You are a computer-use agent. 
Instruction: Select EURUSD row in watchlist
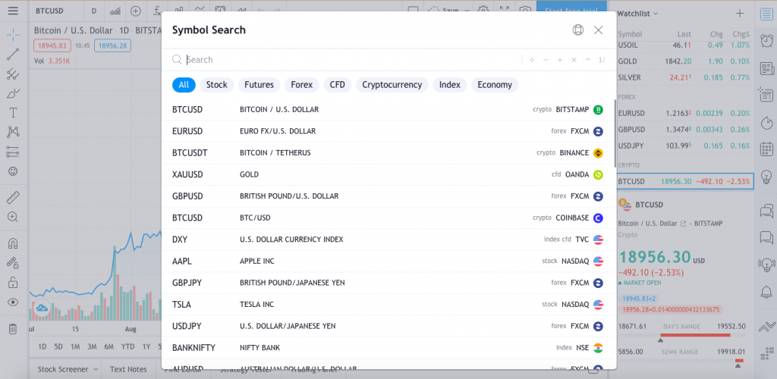[x=684, y=113]
